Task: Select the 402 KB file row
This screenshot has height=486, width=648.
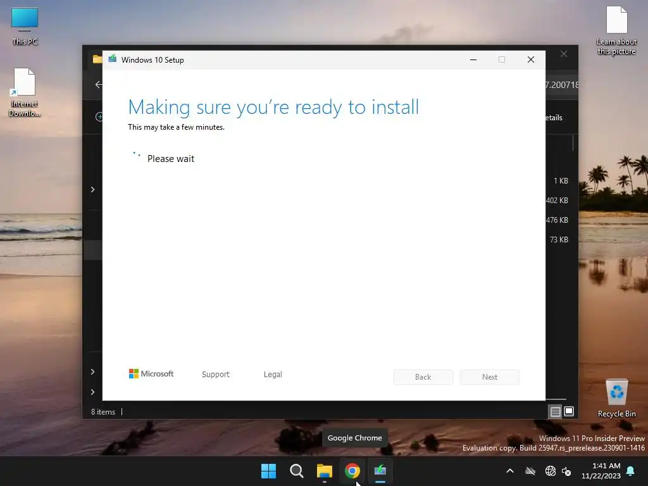Action: tap(557, 201)
